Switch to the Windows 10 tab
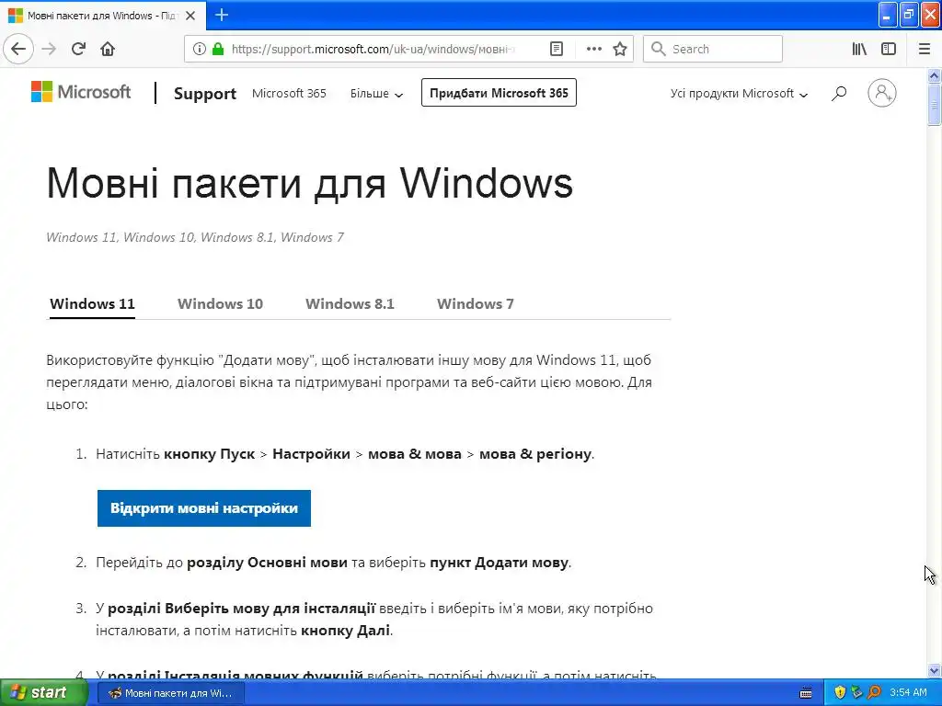This screenshot has height=706, width=942. pyautogui.click(x=220, y=303)
